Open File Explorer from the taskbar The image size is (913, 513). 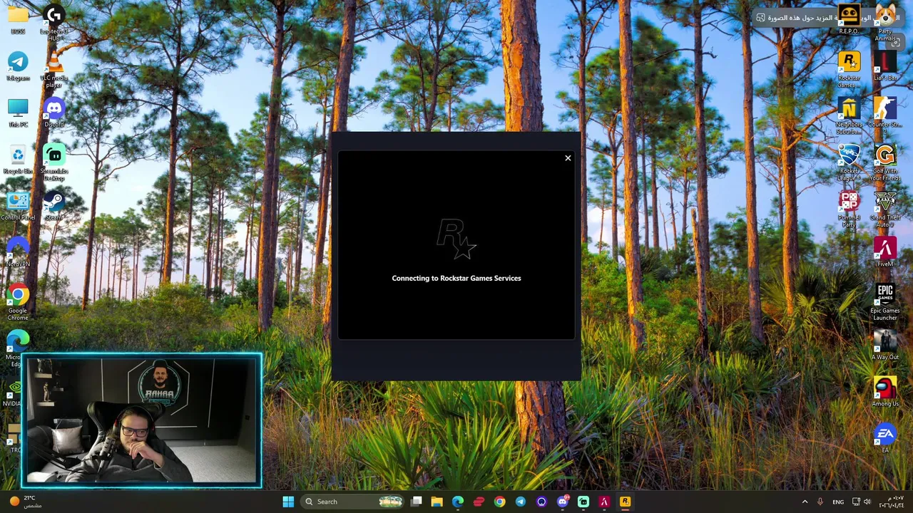437,502
